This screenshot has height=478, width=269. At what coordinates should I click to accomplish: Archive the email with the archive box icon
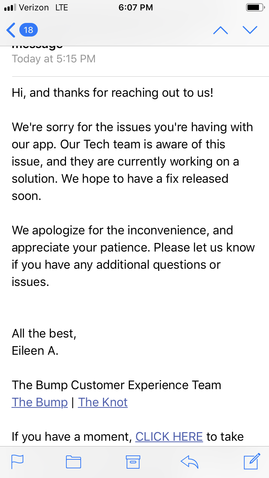click(133, 462)
